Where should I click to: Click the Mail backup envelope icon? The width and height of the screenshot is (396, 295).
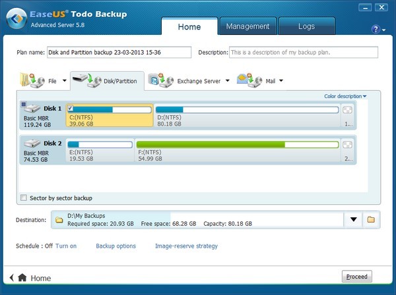(245, 81)
